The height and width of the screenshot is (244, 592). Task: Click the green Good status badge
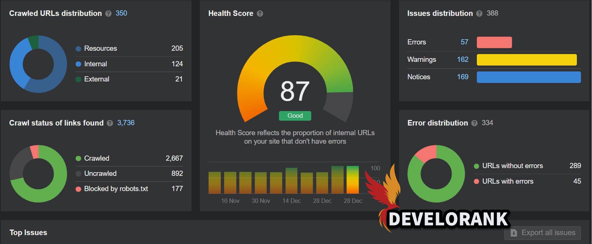(x=295, y=116)
